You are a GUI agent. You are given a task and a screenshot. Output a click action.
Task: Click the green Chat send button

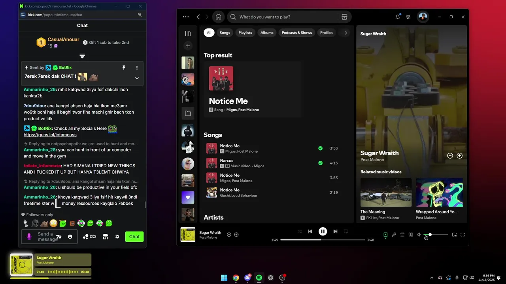[134, 237]
